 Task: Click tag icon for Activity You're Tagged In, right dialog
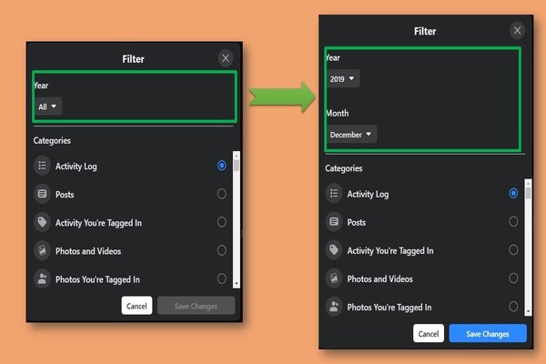[x=334, y=249]
